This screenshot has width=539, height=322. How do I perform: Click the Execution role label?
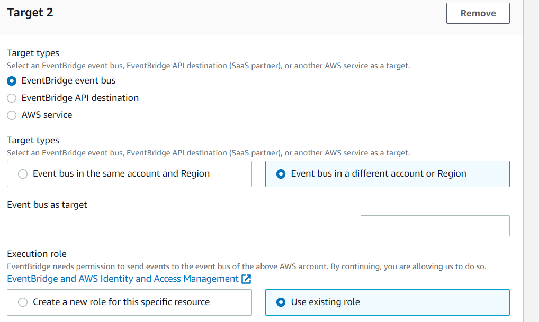[x=37, y=254]
